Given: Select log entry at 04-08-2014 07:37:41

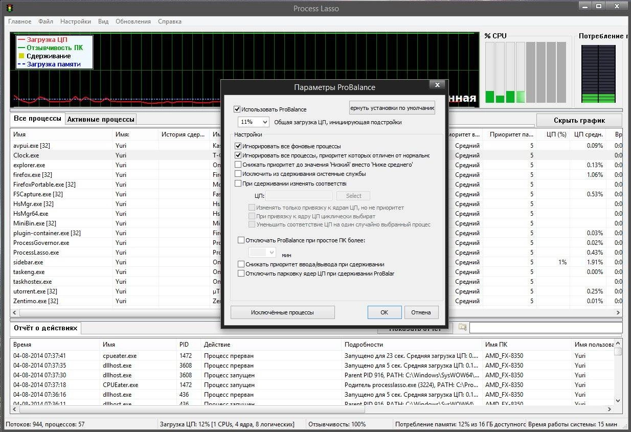Looking at the screenshot, I should coord(312,356).
